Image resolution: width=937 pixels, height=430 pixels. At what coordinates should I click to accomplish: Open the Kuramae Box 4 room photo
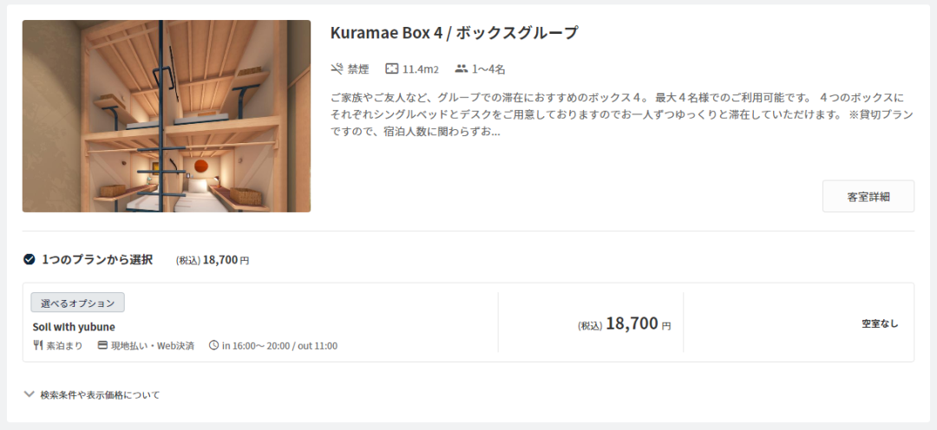(x=167, y=116)
